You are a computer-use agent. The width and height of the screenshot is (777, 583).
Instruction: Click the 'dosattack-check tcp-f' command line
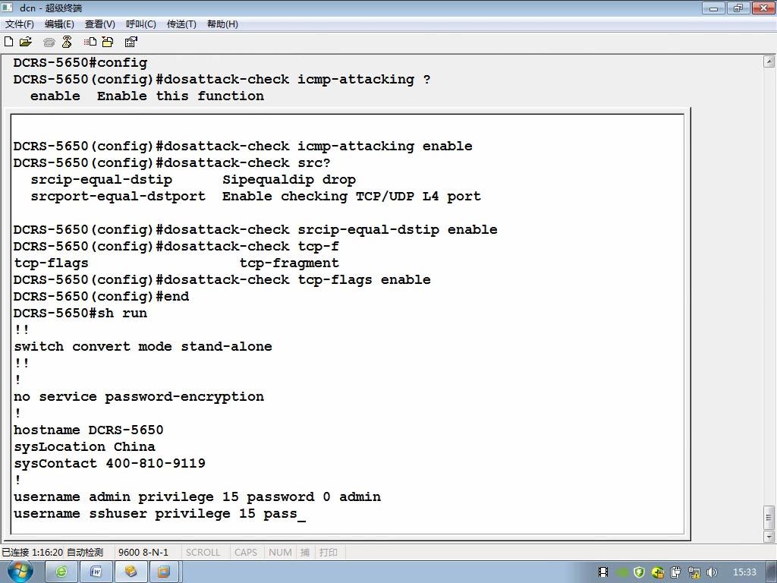pos(176,247)
